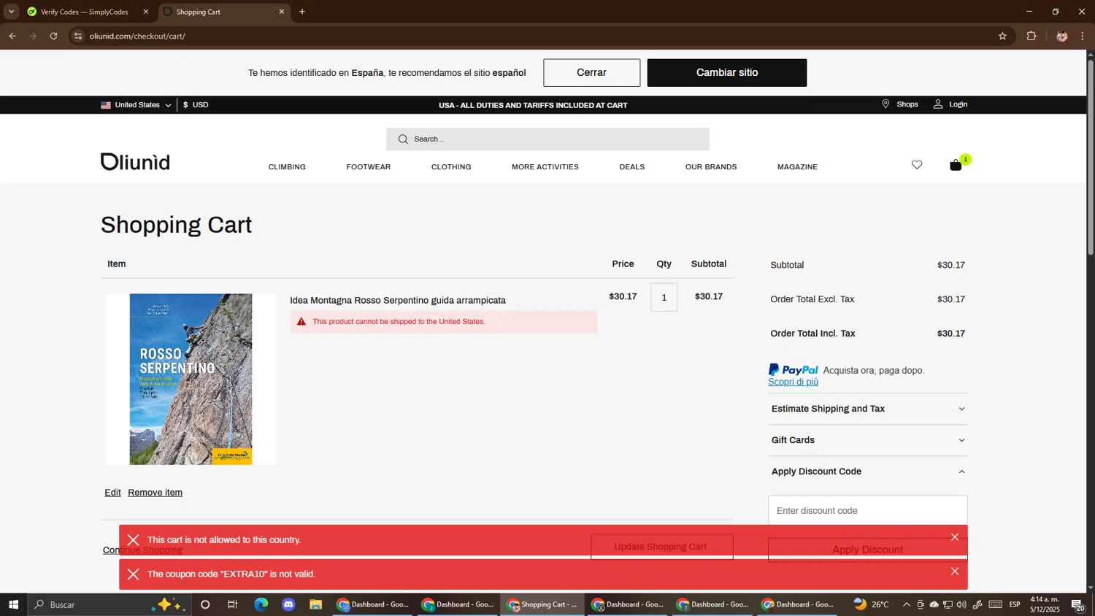Click the Cerrar button

pyautogui.click(x=591, y=73)
